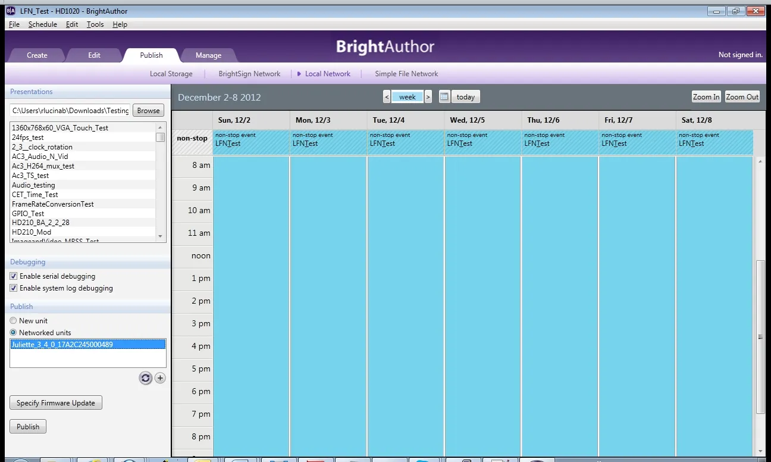The image size is (771, 462).
Task: Click the Browse button
Action: pyautogui.click(x=148, y=110)
